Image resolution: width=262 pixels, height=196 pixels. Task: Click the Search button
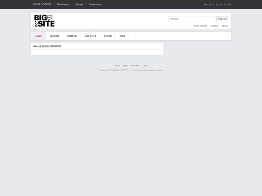(x=222, y=19)
